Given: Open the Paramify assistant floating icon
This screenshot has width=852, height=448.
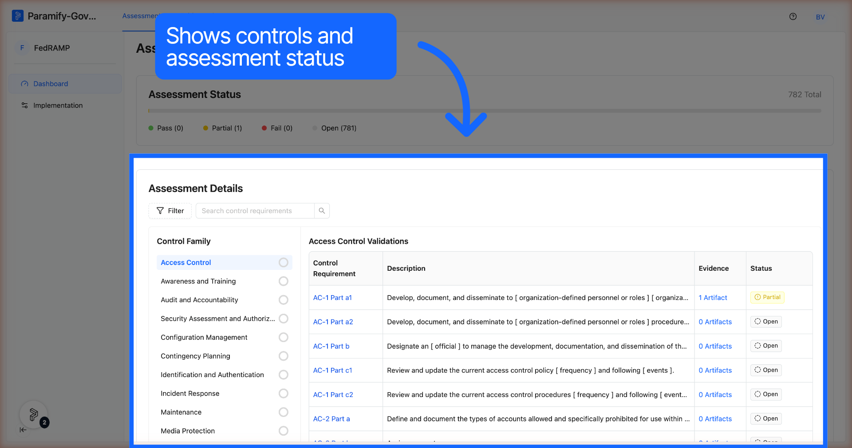Looking at the screenshot, I should point(33,415).
